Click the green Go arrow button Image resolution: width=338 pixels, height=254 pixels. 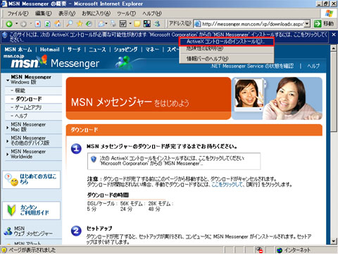318,24
